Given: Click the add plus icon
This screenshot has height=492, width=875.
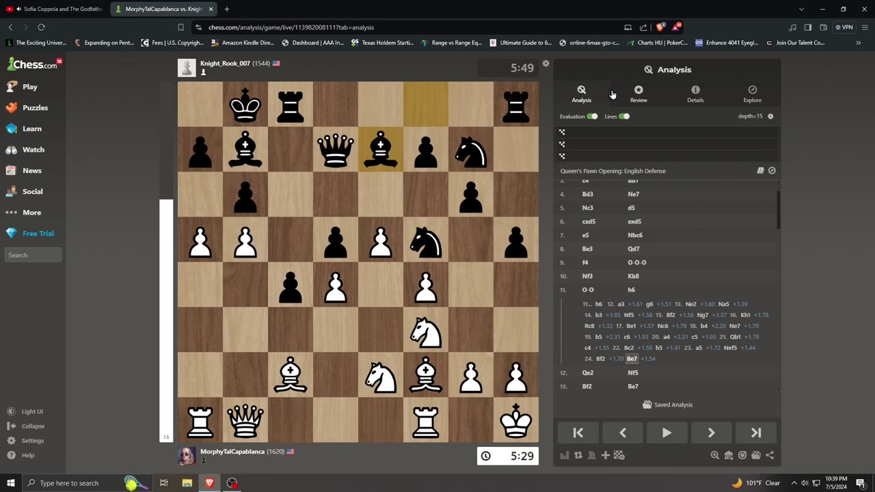Looking at the screenshot, I should pos(605,455).
